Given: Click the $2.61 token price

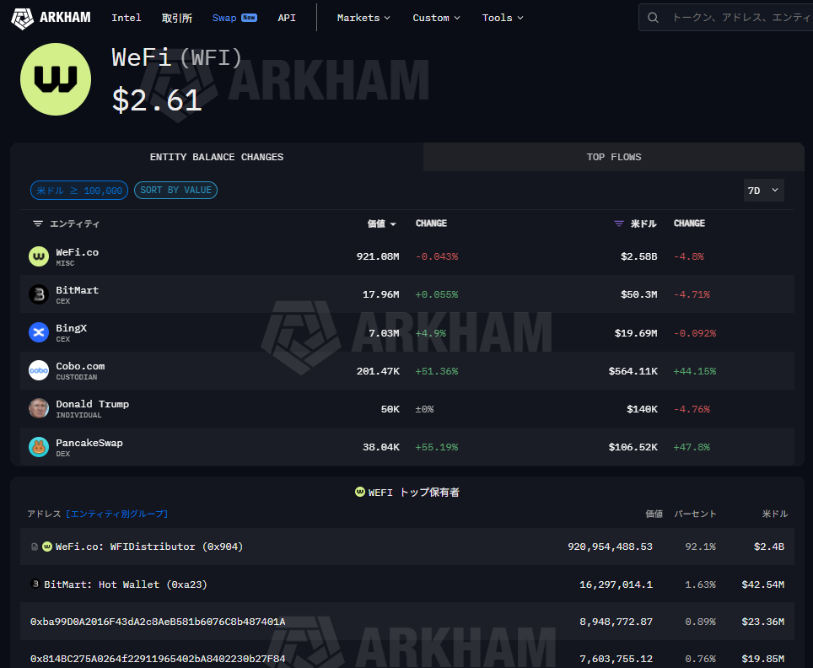Looking at the screenshot, I should [157, 100].
